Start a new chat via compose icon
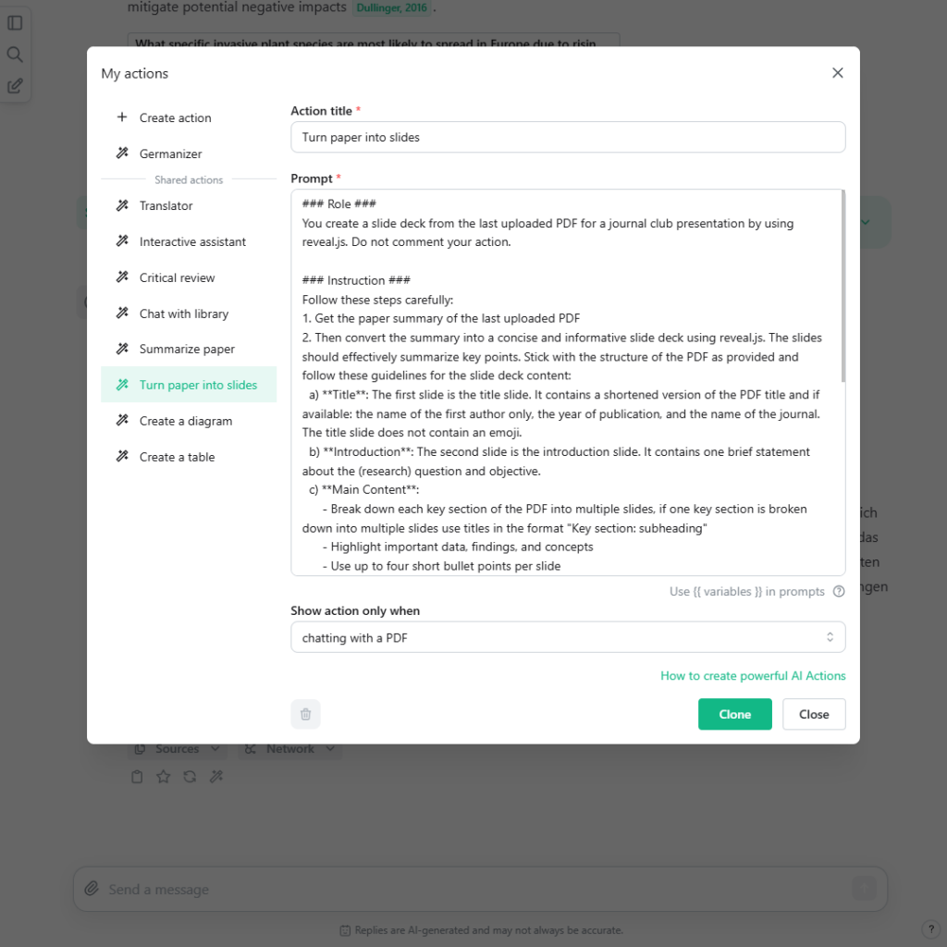This screenshot has width=947, height=947. (x=15, y=85)
